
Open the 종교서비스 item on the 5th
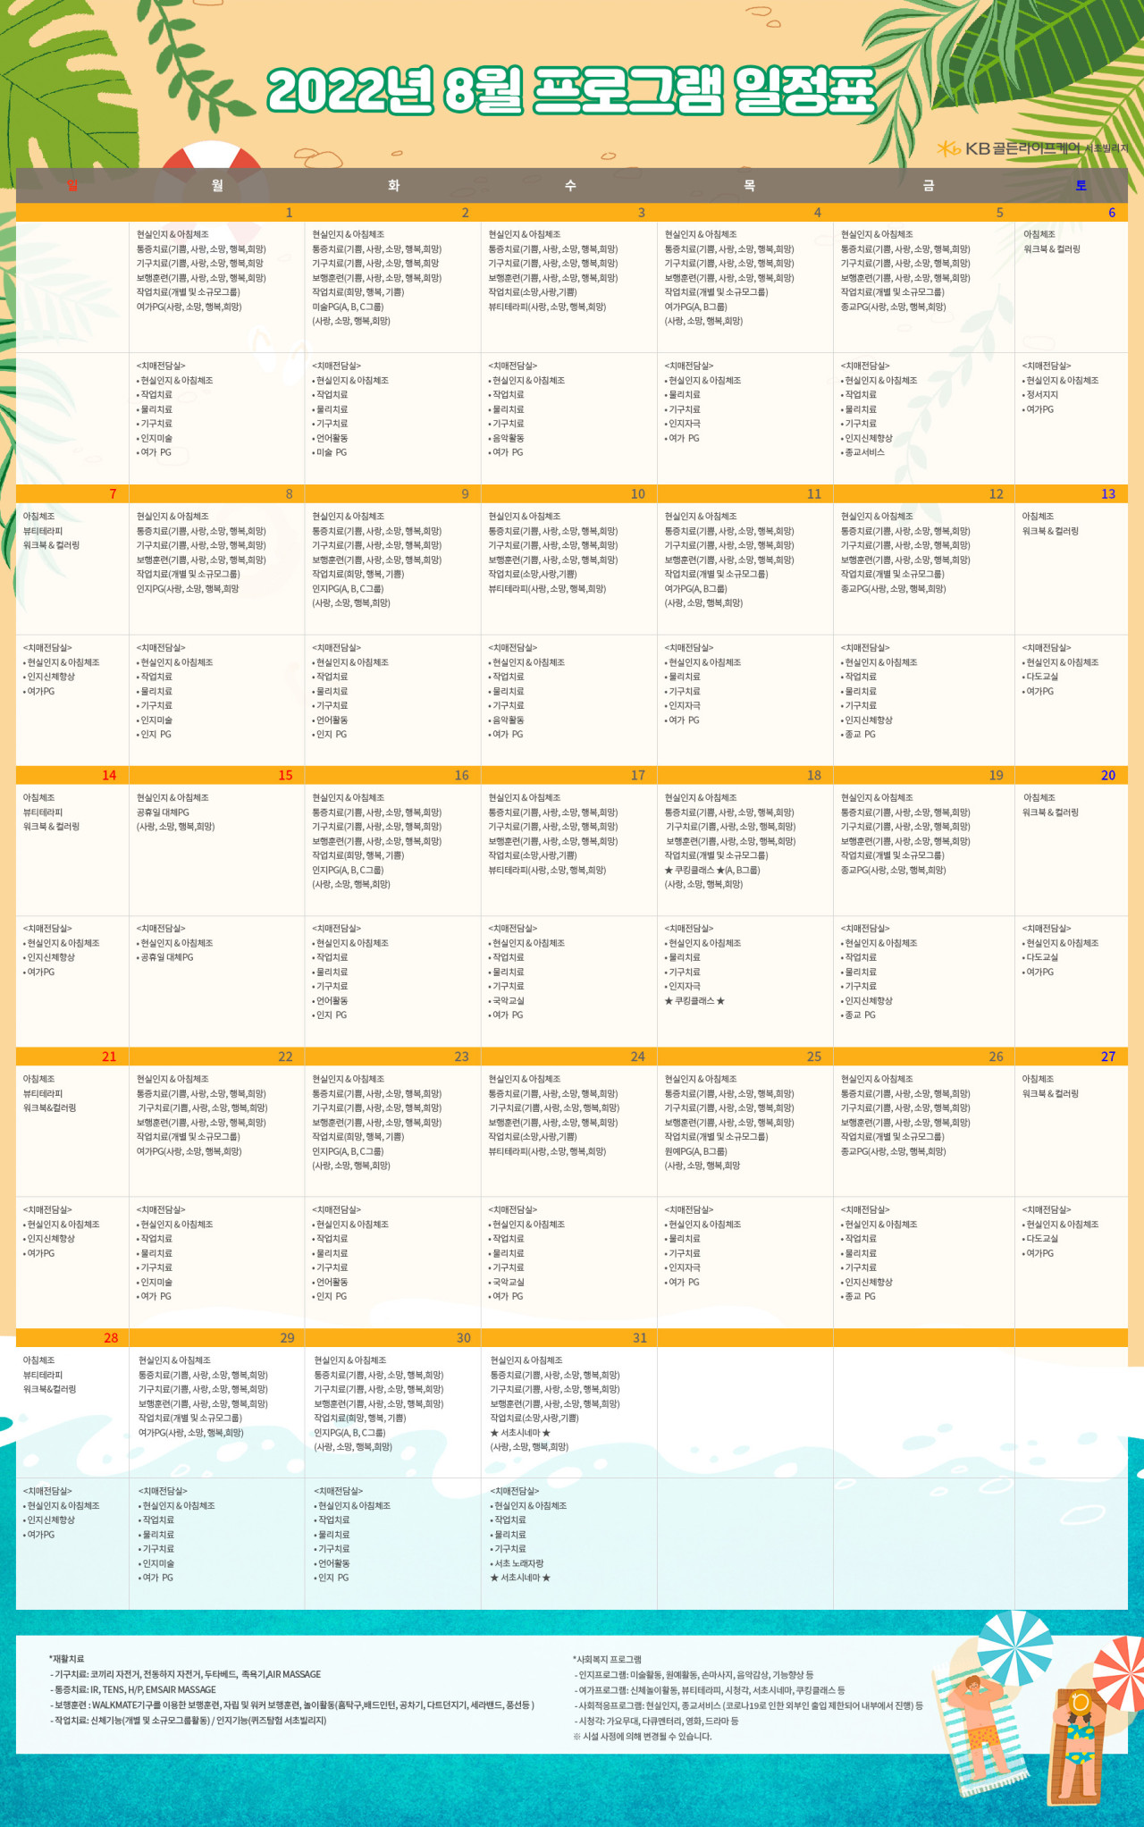point(864,452)
